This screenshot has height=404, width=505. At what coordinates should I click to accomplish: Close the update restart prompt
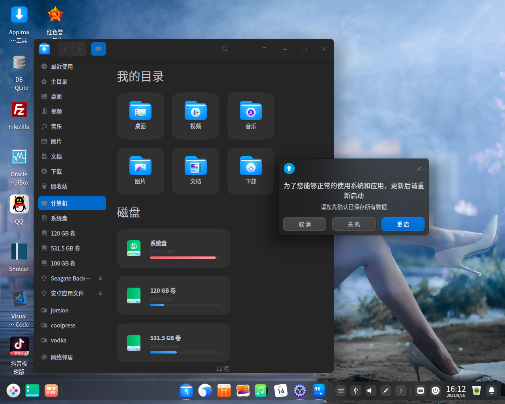click(x=419, y=168)
